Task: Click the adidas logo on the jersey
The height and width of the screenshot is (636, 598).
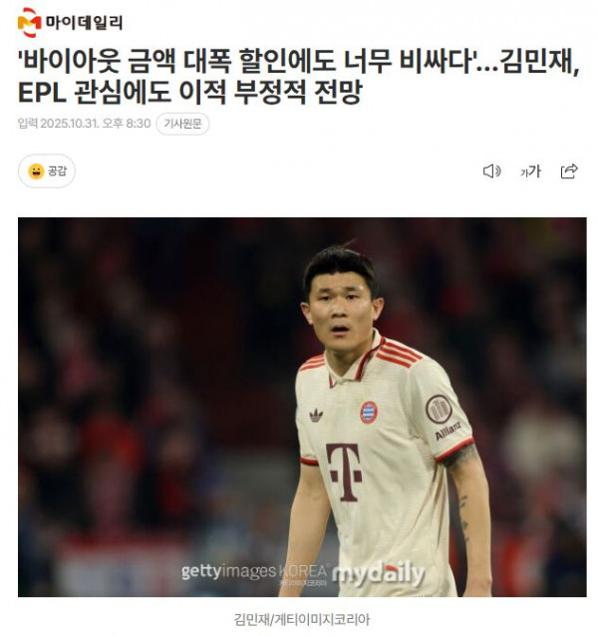Action: (x=316, y=416)
